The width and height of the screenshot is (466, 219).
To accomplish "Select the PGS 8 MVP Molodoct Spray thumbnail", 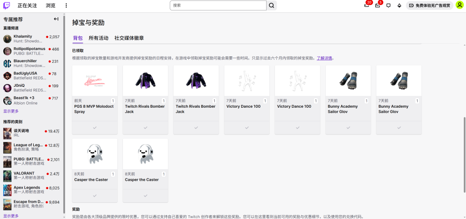I will coord(95,80).
